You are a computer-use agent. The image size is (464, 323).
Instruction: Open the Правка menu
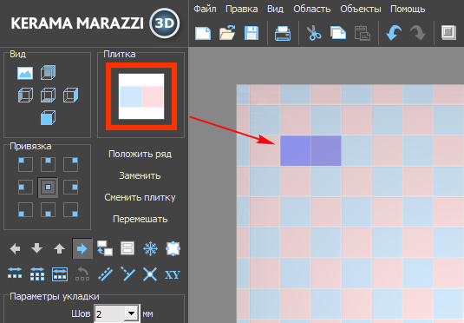pyautogui.click(x=241, y=10)
